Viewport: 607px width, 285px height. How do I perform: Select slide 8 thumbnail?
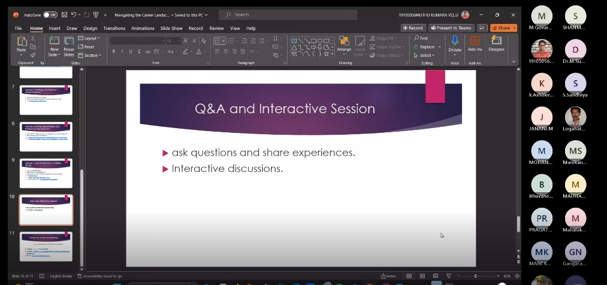46,137
